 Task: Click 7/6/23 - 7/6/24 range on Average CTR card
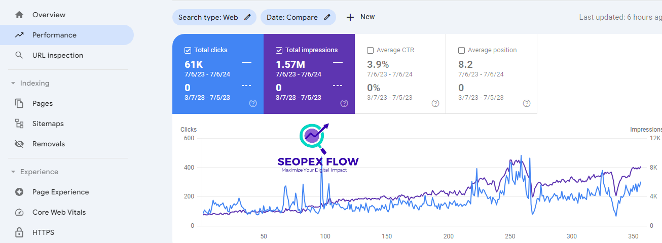click(x=390, y=74)
